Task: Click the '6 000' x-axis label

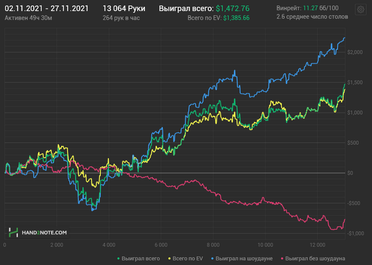Action: (x=161, y=245)
